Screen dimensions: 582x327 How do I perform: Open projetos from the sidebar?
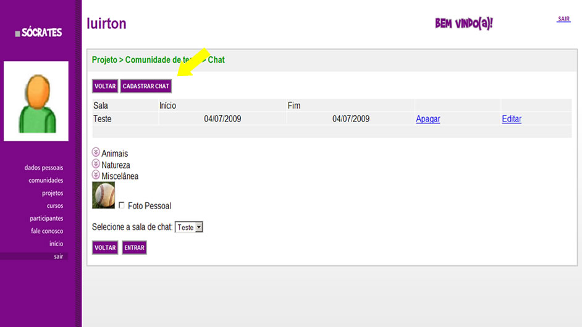53,193
